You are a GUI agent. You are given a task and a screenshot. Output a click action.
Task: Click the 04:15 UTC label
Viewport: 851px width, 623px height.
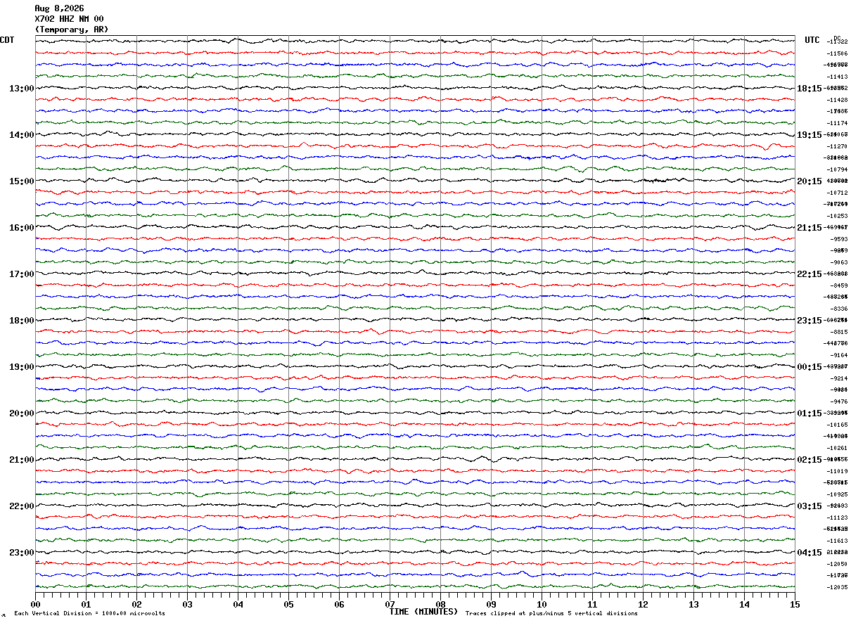(x=809, y=553)
